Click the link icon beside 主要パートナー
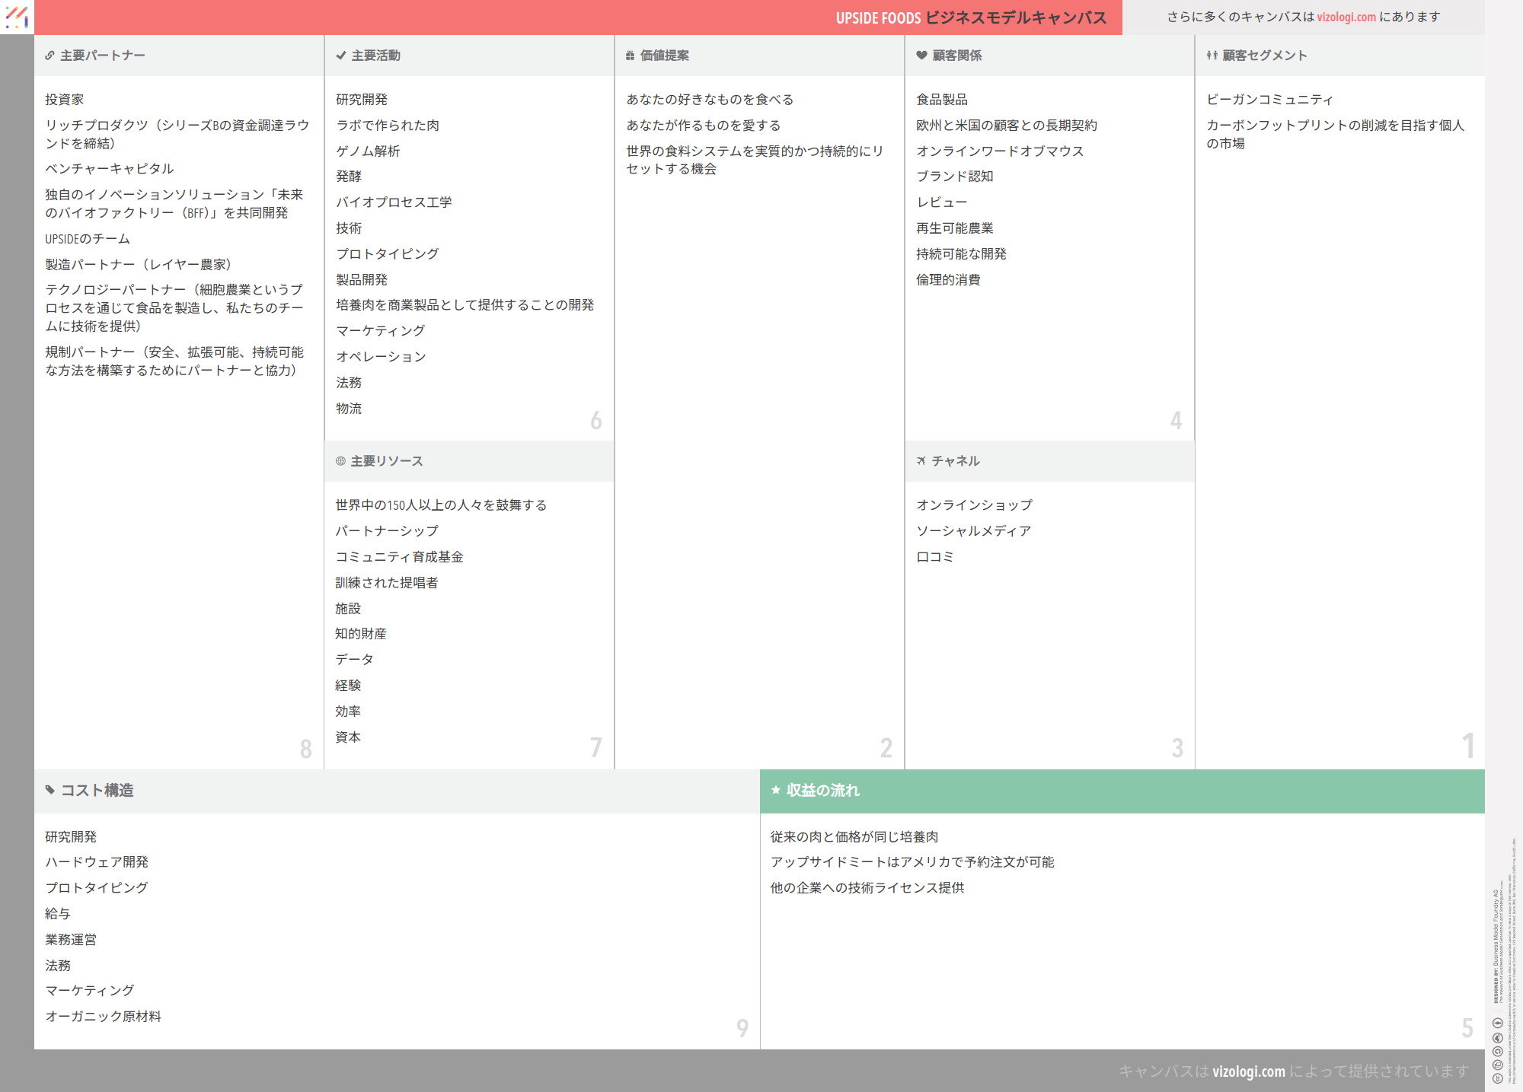Viewport: 1523px width, 1092px height. [49, 56]
